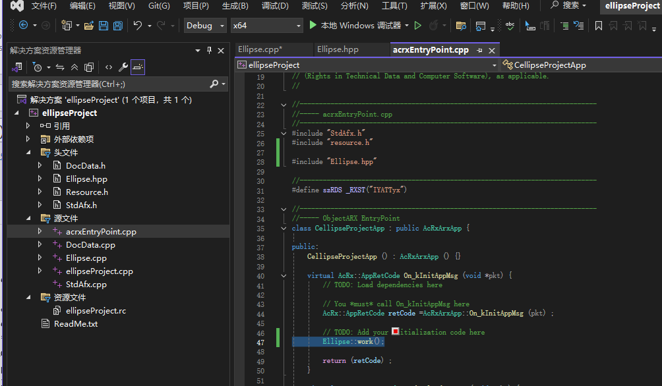
Task: Start debugging with the green play button
Action: 313,26
